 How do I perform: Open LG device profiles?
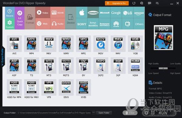coord(128,12)
